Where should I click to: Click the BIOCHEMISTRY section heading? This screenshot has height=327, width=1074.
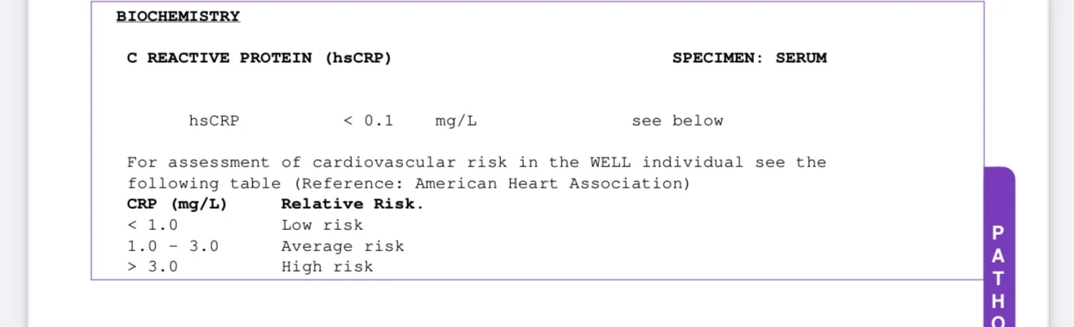178,16
